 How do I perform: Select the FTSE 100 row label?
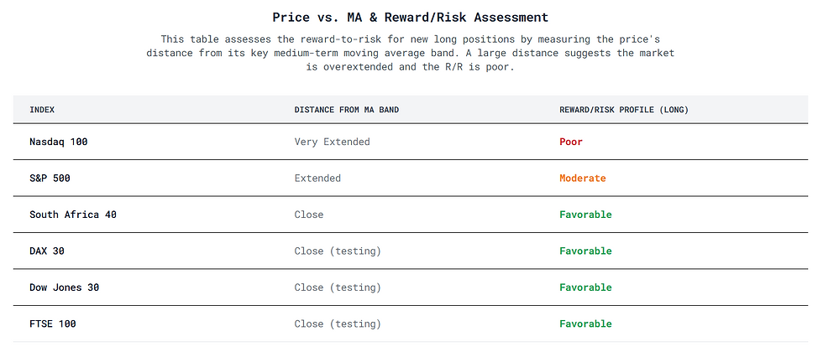coord(53,324)
